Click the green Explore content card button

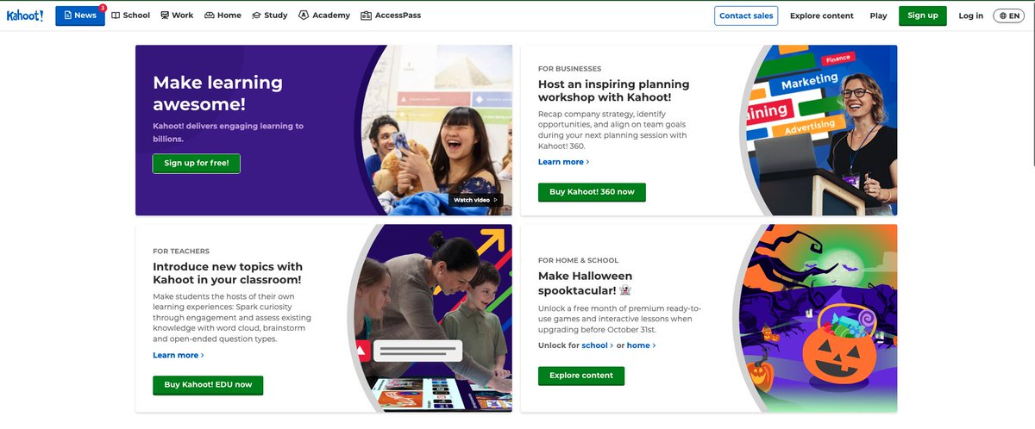pyautogui.click(x=581, y=376)
